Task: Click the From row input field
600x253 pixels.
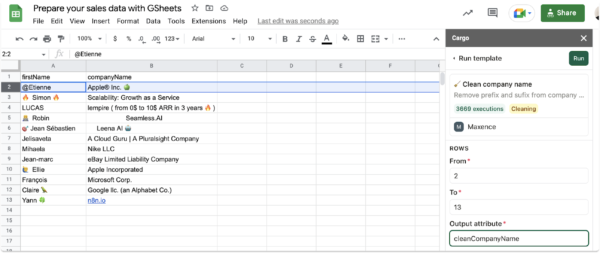Action: [x=519, y=176]
